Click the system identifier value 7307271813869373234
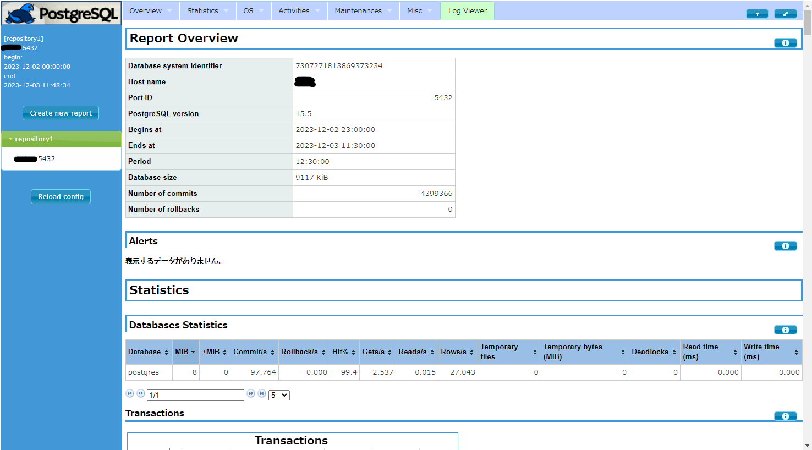Image resolution: width=812 pixels, height=450 pixels. pos(339,66)
